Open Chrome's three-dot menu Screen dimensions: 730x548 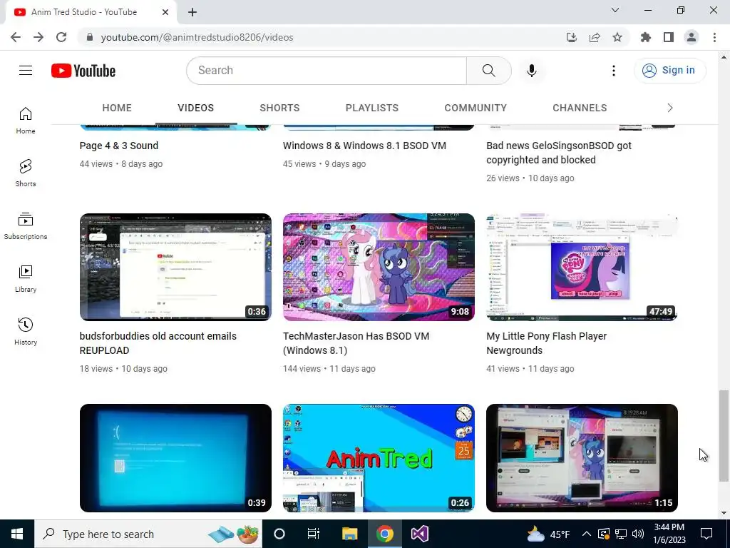(x=714, y=37)
